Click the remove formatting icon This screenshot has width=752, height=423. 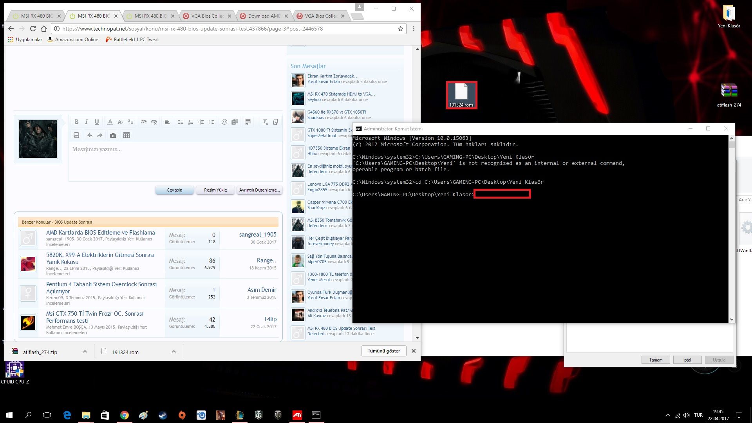(x=265, y=122)
